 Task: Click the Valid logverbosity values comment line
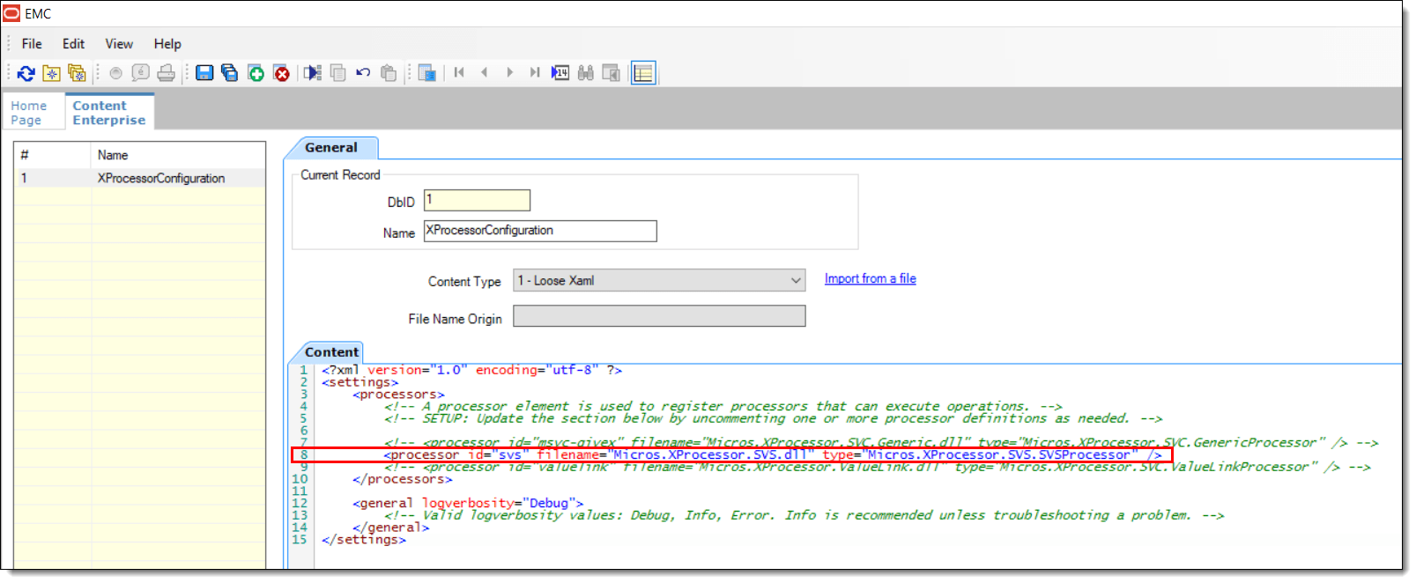[804, 515]
